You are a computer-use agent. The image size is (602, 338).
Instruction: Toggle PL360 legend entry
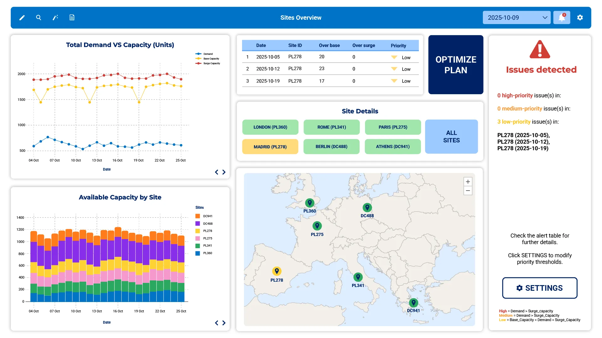[x=204, y=253]
